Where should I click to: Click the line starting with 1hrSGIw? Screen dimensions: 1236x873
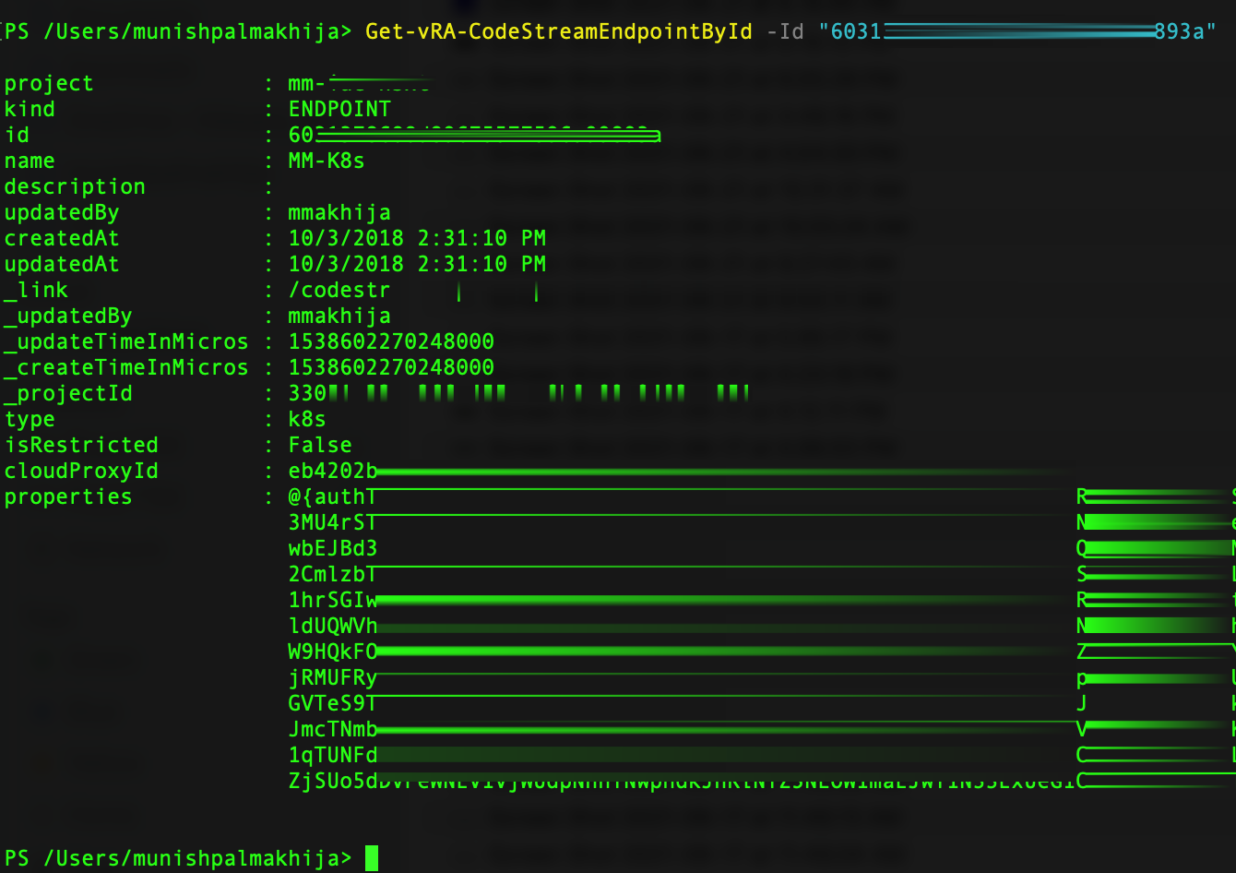(762, 601)
